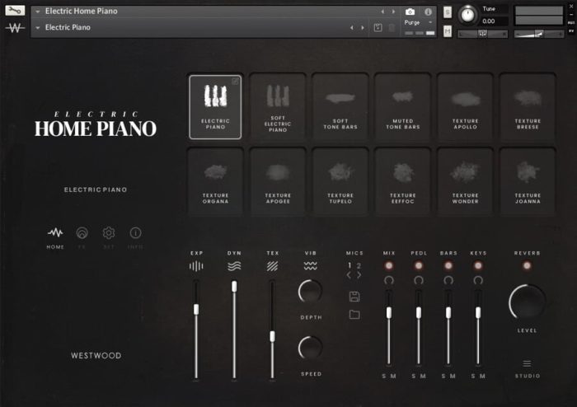Open the Kontakt wrench edit icon
The height and width of the screenshot is (407, 577).
[x=15, y=10]
